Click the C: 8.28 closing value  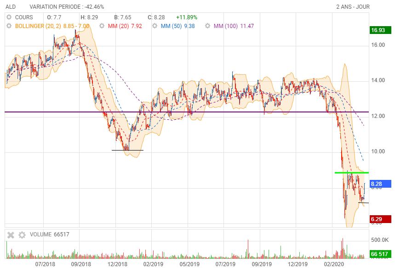tap(156, 17)
